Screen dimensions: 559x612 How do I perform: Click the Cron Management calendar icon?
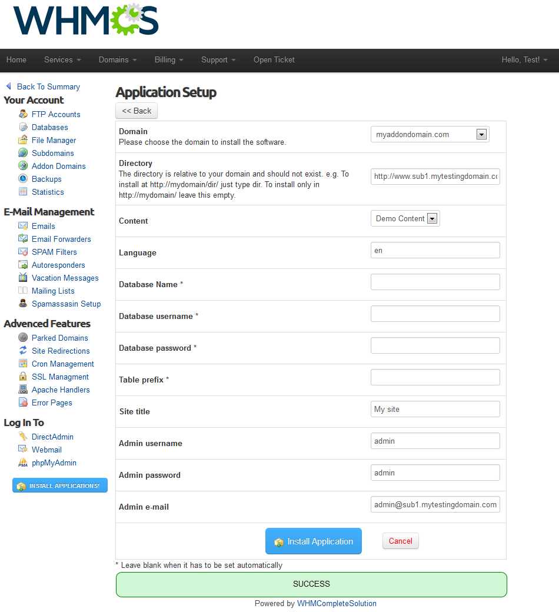tap(23, 364)
